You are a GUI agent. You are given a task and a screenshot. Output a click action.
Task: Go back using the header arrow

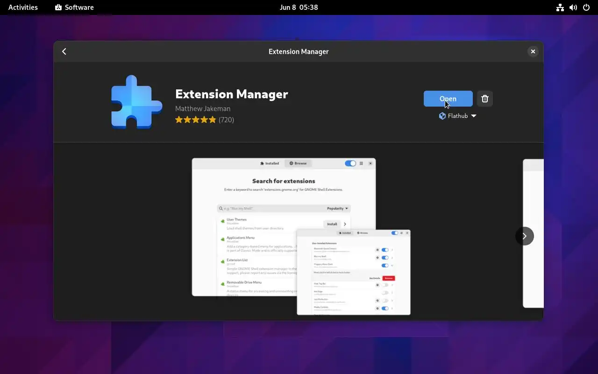[x=64, y=51]
